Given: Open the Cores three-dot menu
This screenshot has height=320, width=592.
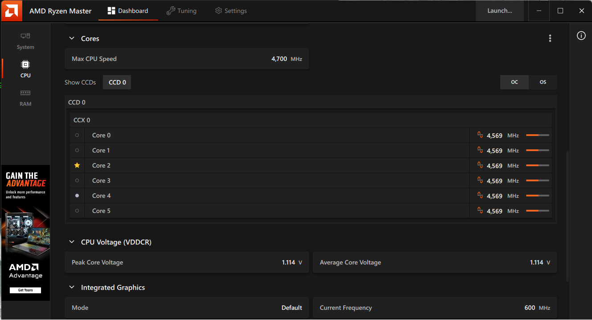Looking at the screenshot, I should click(x=550, y=39).
